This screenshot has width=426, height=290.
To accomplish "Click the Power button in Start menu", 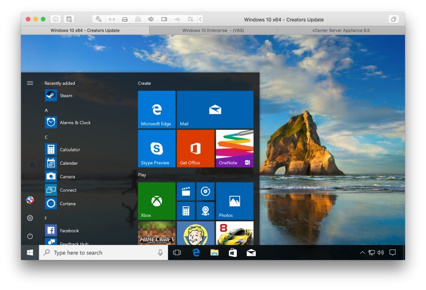I will 30,236.
